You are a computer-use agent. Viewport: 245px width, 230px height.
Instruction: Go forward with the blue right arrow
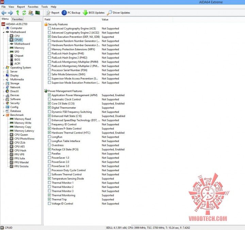point(11,13)
